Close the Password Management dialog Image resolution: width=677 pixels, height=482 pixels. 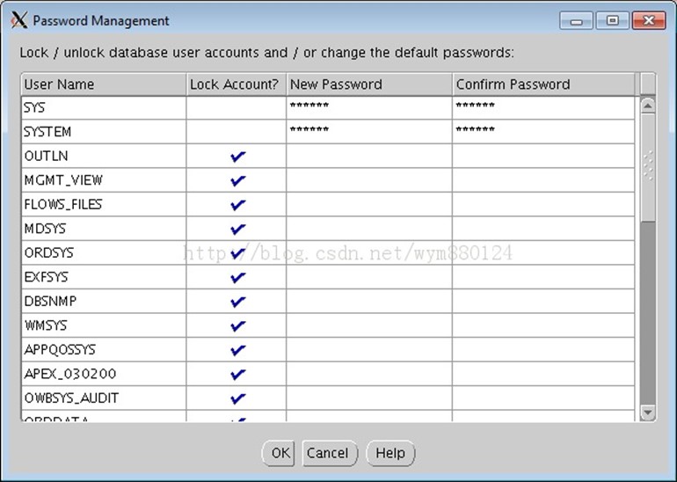coord(649,20)
